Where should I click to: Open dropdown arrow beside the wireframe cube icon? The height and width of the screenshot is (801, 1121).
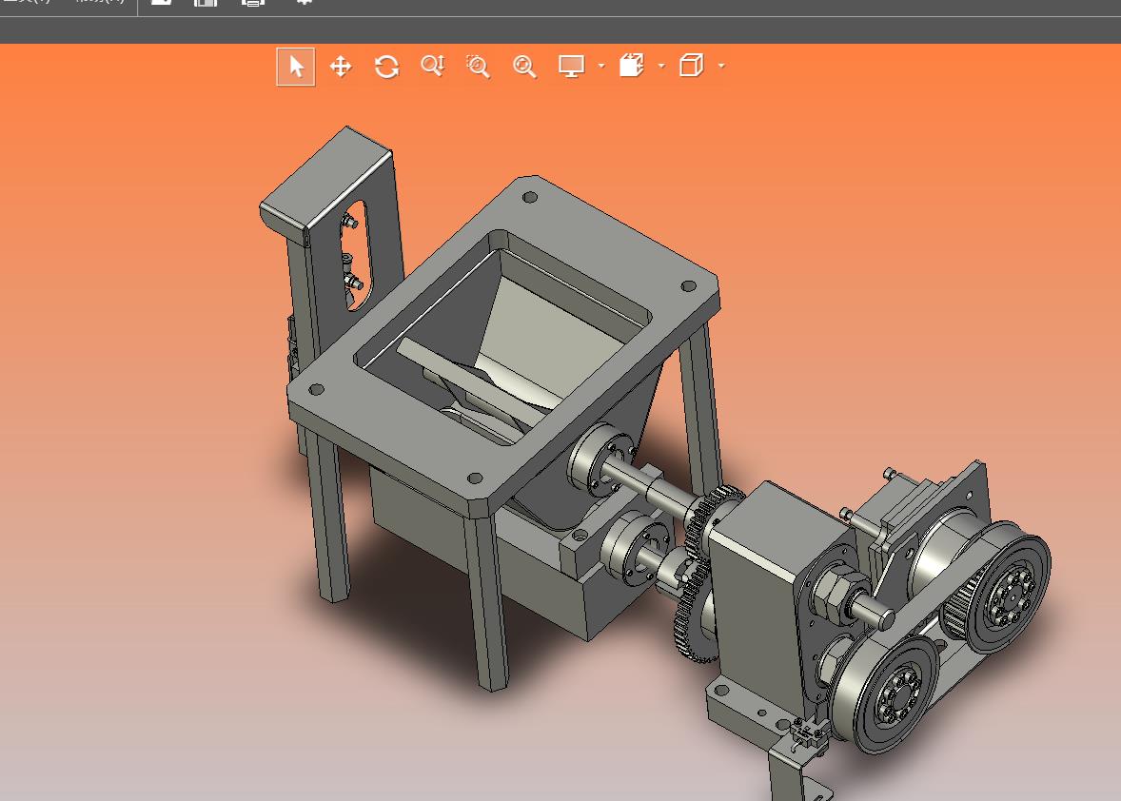click(x=721, y=66)
